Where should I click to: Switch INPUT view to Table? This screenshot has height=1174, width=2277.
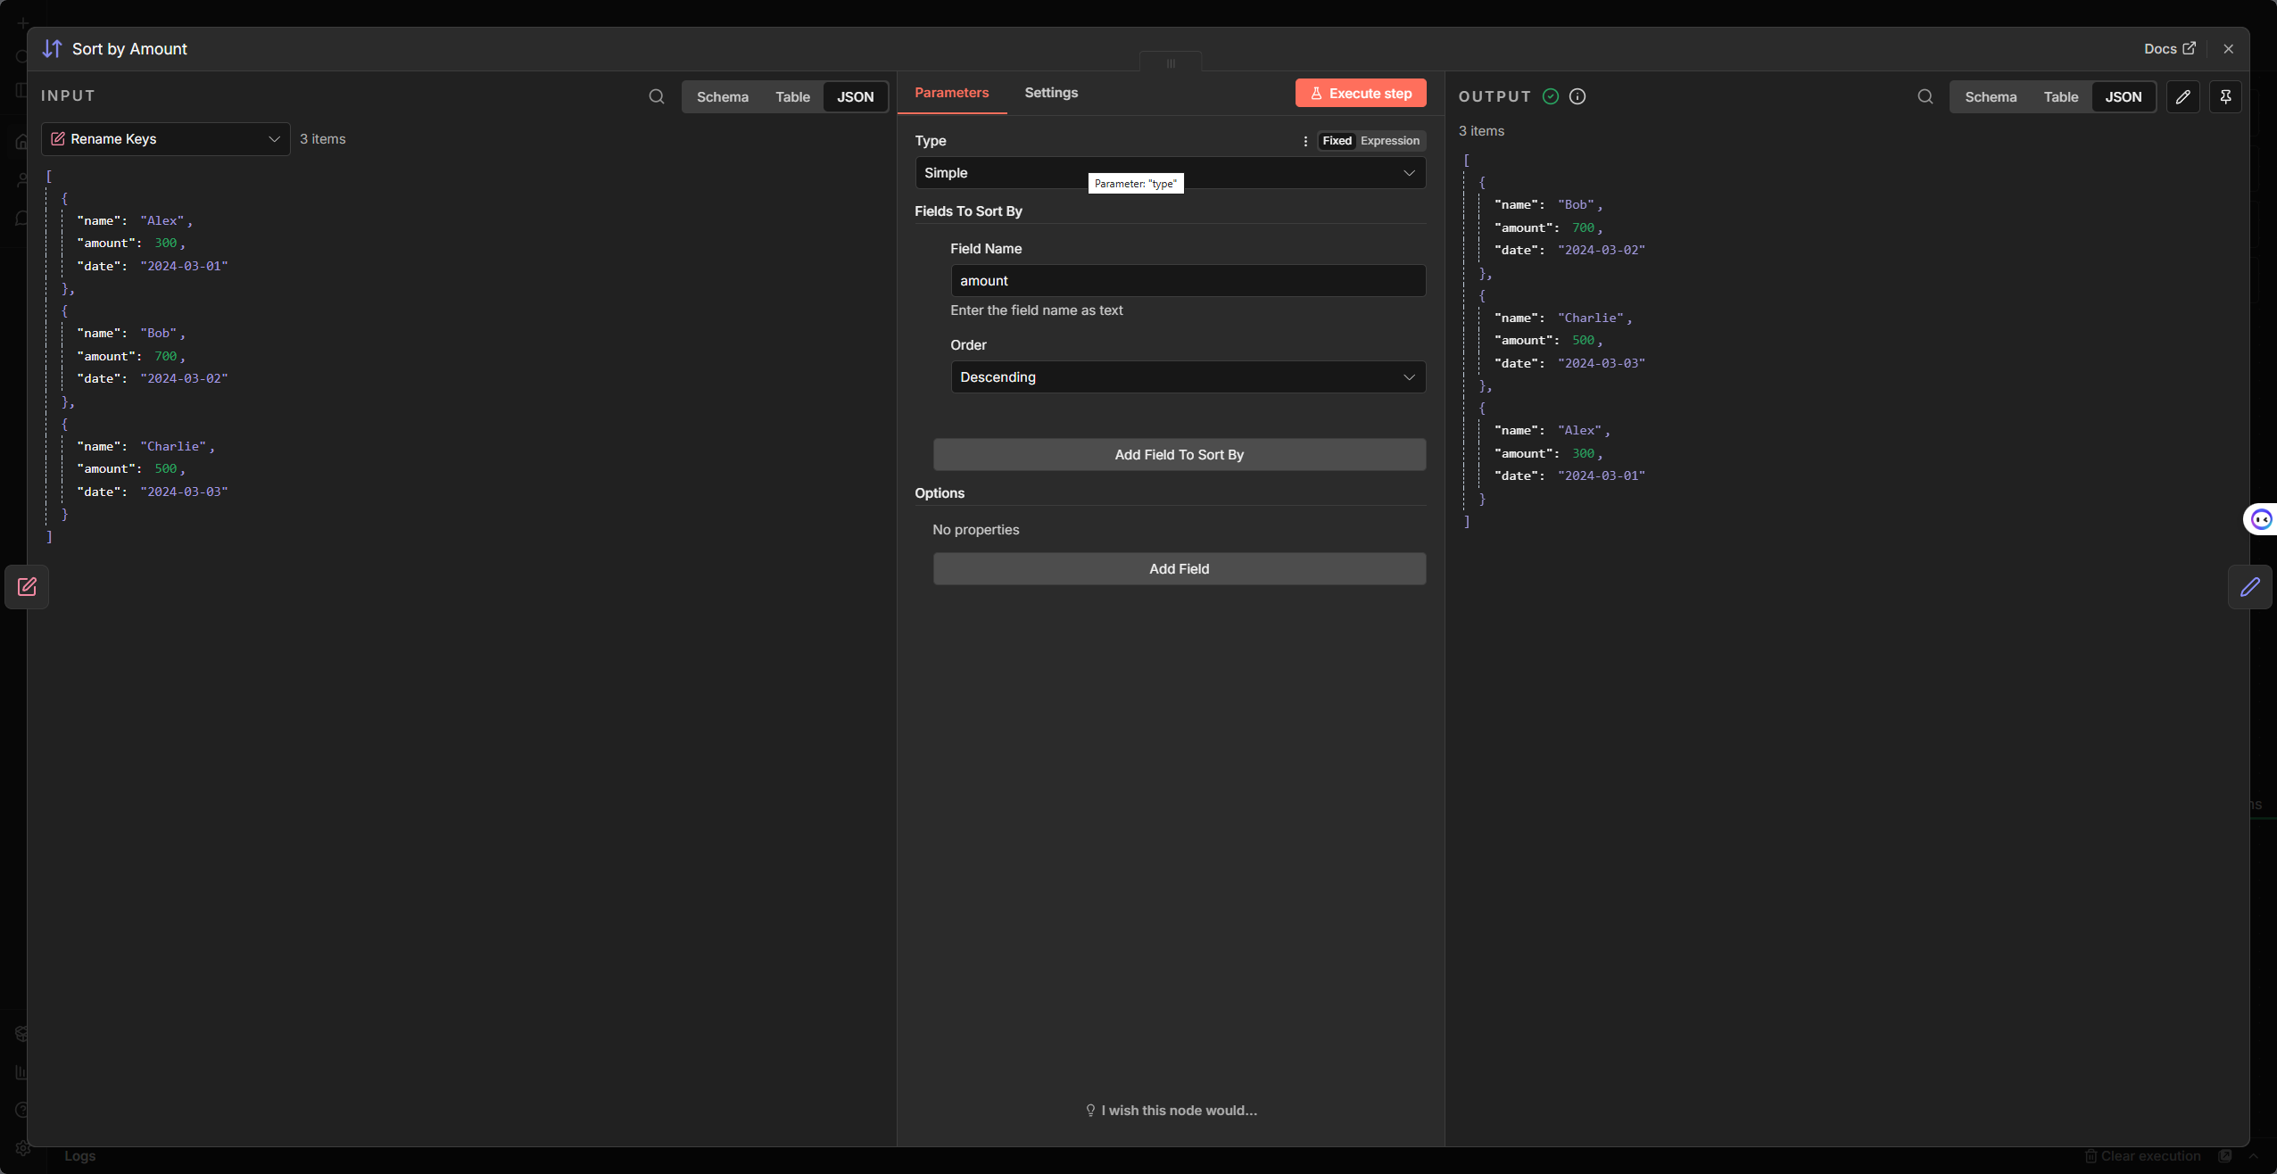(x=792, y=96)
